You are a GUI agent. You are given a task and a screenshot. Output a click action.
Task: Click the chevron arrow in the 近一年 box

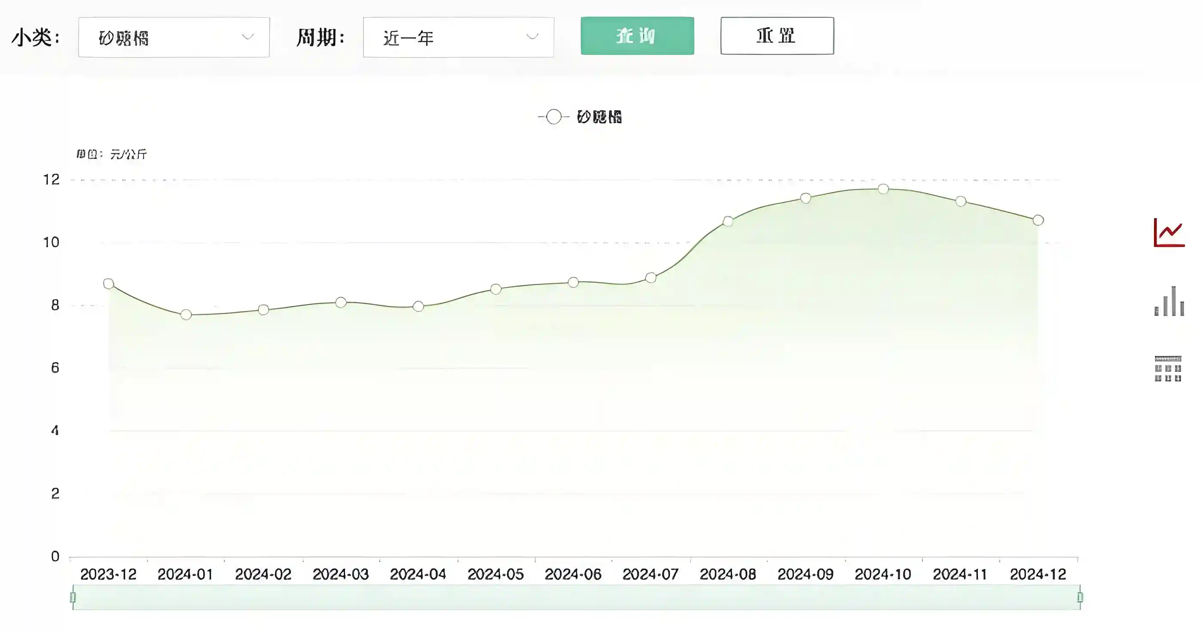(x=532, y=36)
